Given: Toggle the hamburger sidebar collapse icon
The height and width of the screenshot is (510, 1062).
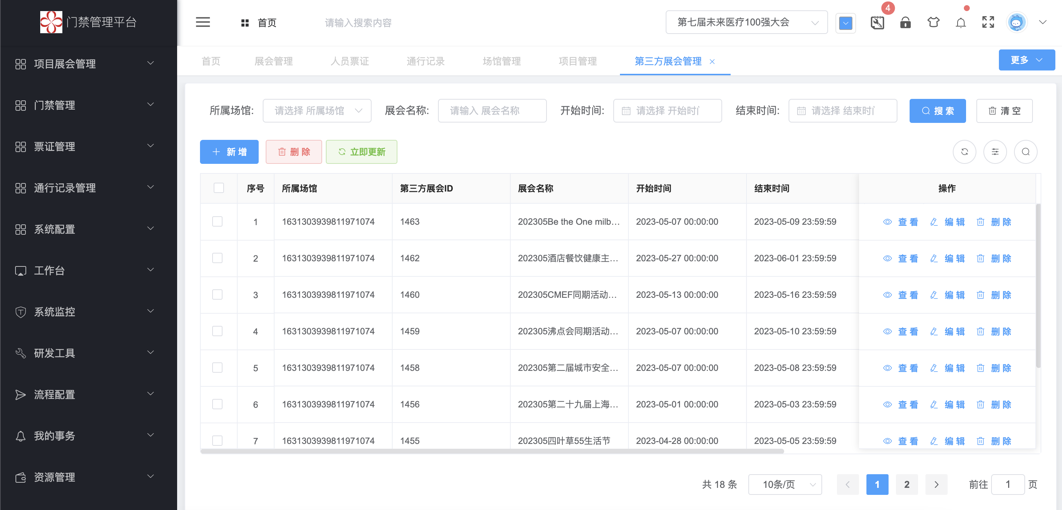Looking at the screenshot, I should [x=203, y=22].
